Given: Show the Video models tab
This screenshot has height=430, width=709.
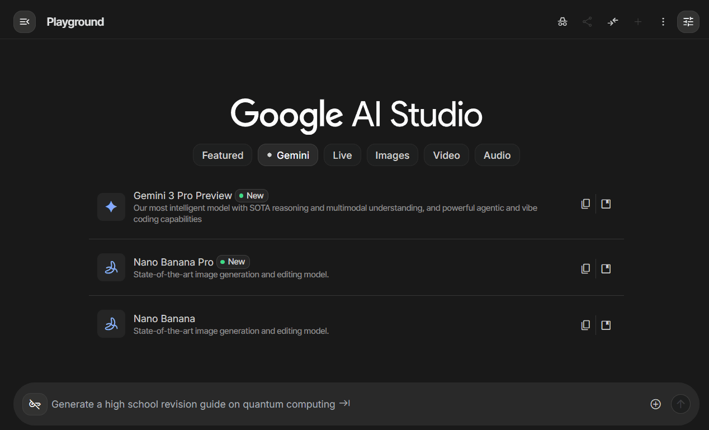Looking at the screenshot, I should 446,155.
